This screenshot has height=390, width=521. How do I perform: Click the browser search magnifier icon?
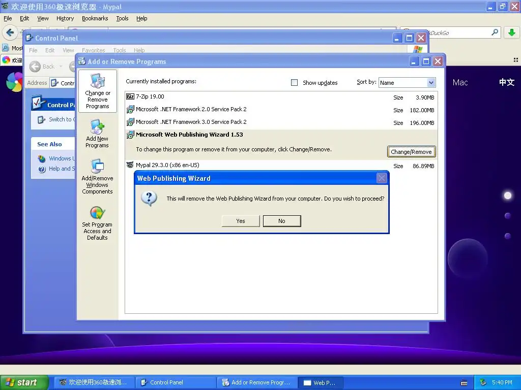click(x=495, y=32)
